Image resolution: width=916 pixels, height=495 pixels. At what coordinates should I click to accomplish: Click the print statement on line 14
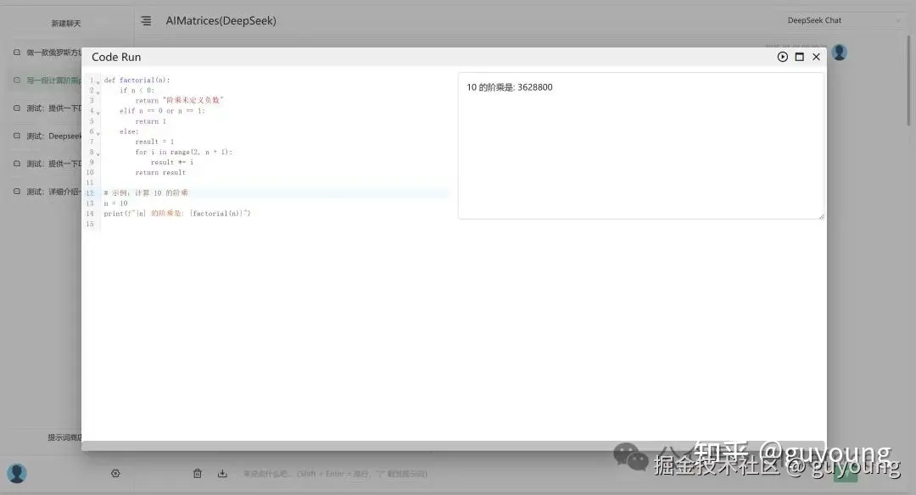(177, 214)
